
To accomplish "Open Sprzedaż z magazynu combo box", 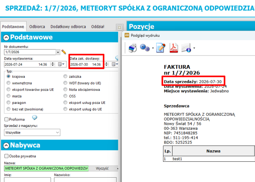I will [x=32, y=132].
